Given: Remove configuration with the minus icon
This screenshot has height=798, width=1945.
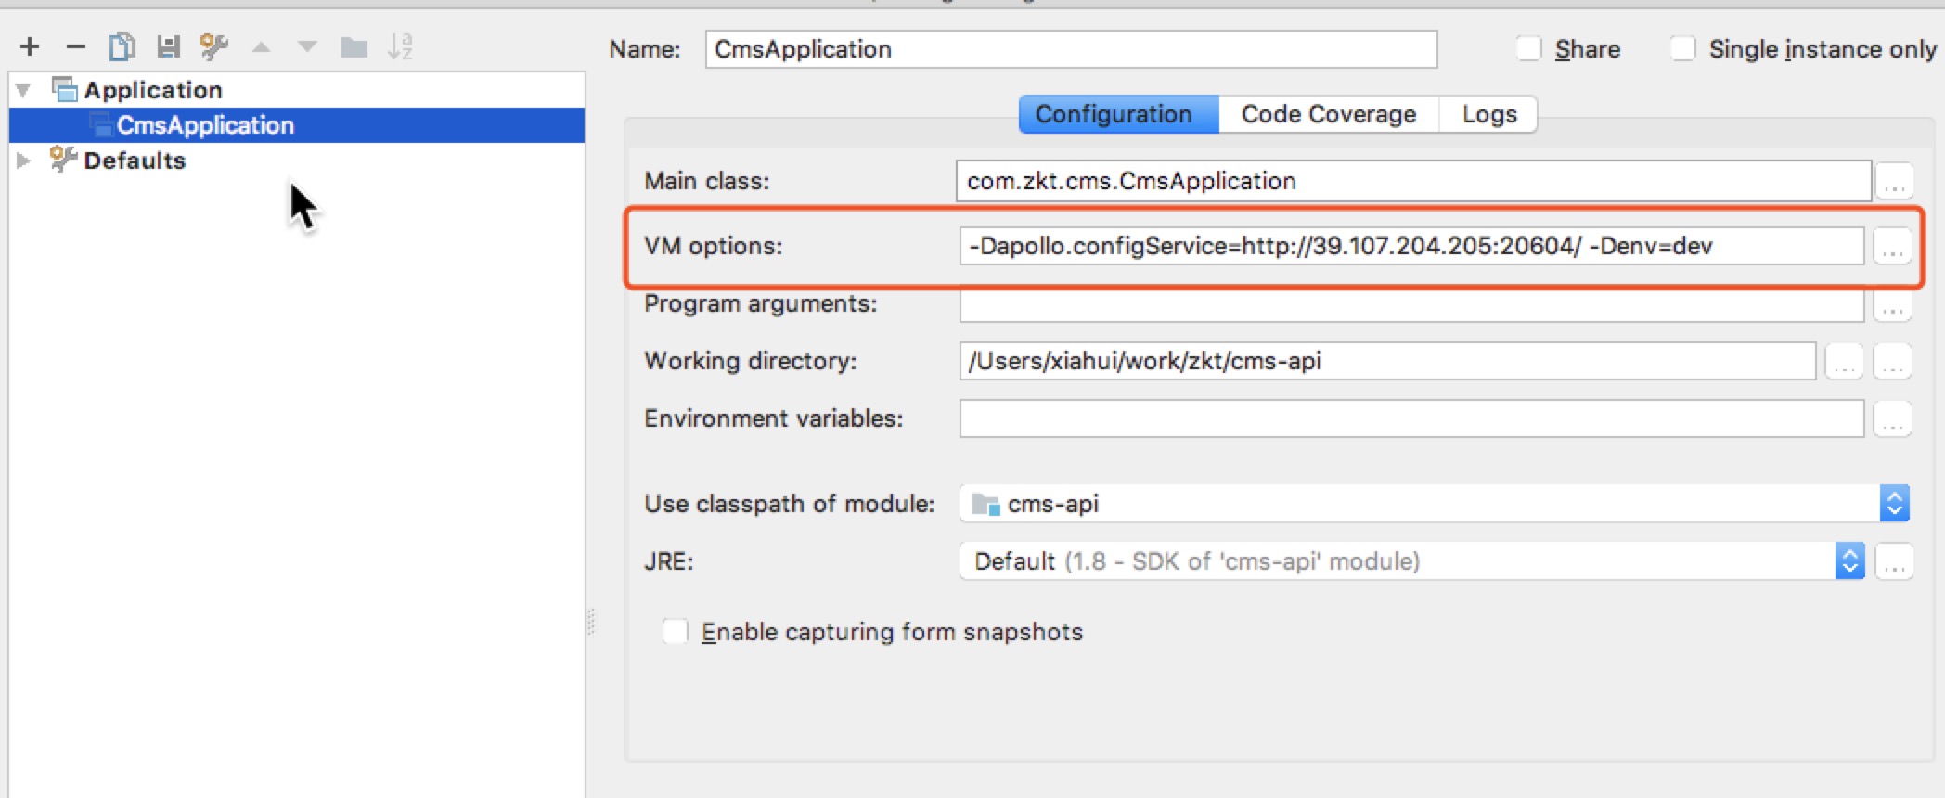Looking at the screenshot, I should click(76, 46).
